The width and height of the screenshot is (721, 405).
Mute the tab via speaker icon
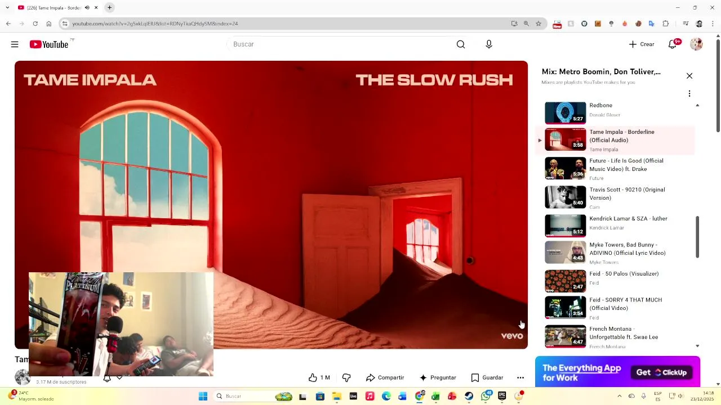pos(87,8)
